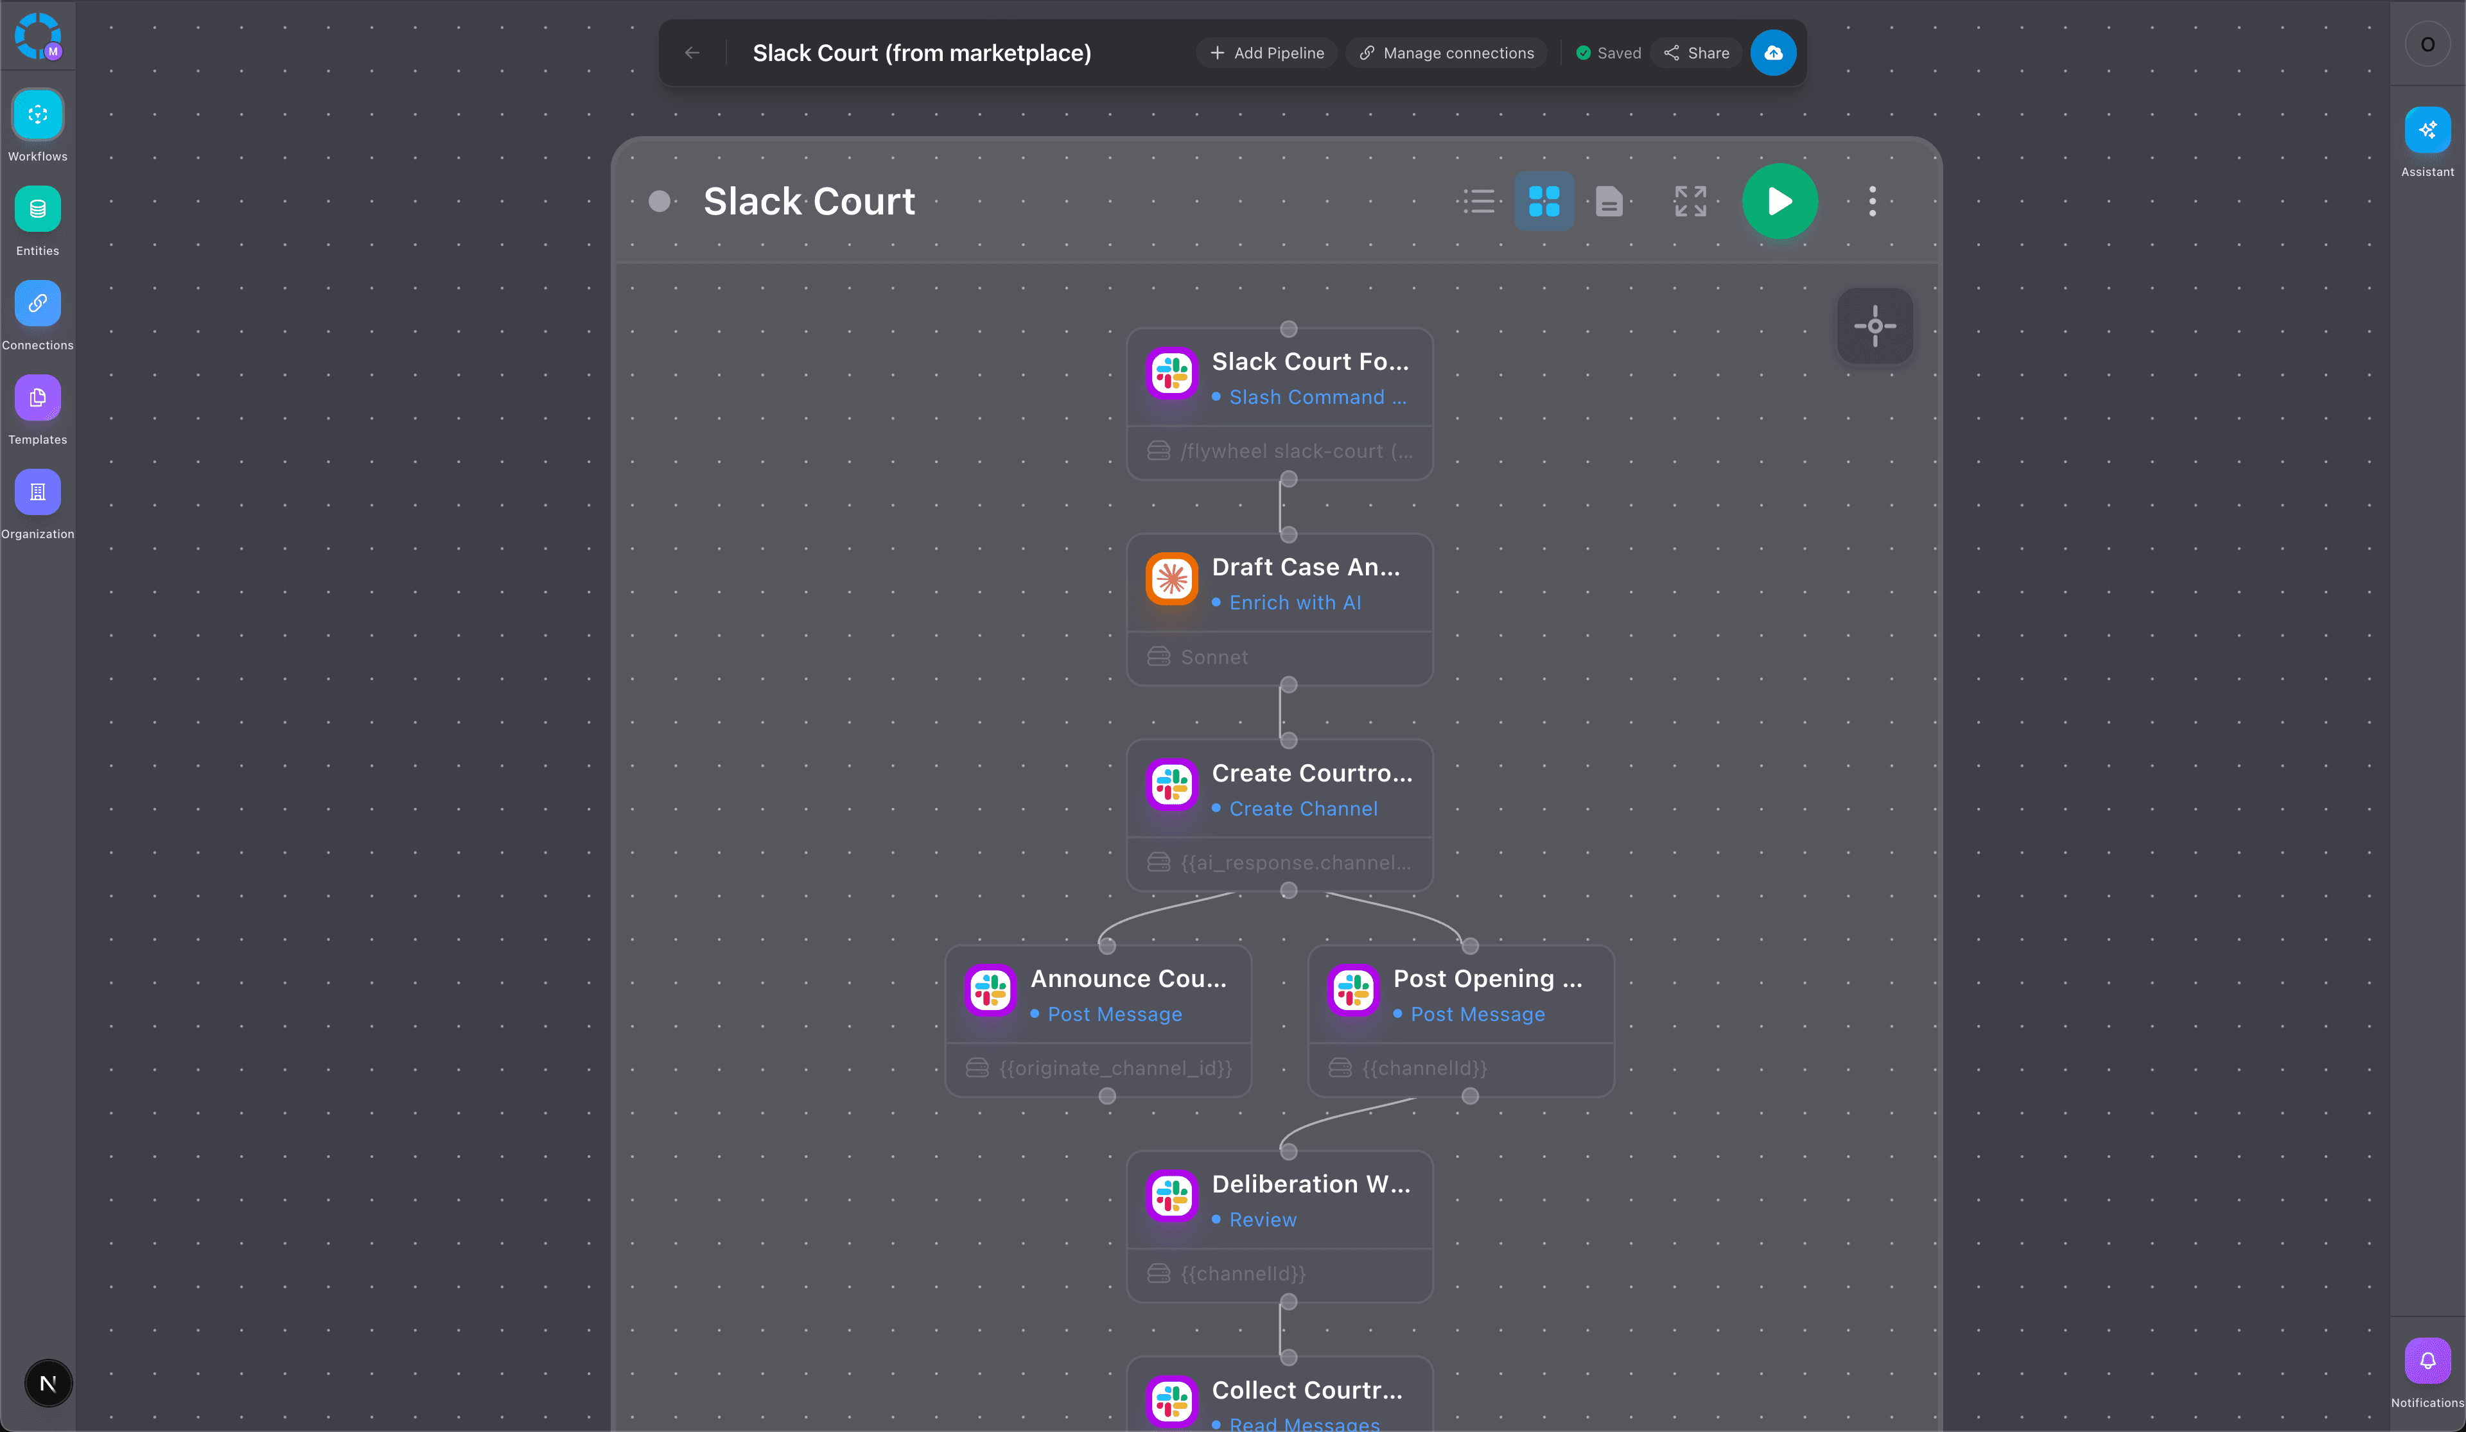The height and width of the screenshot is (1432, 2466).
Task: Click the Share button
Action: click(x=1697, y=53)
